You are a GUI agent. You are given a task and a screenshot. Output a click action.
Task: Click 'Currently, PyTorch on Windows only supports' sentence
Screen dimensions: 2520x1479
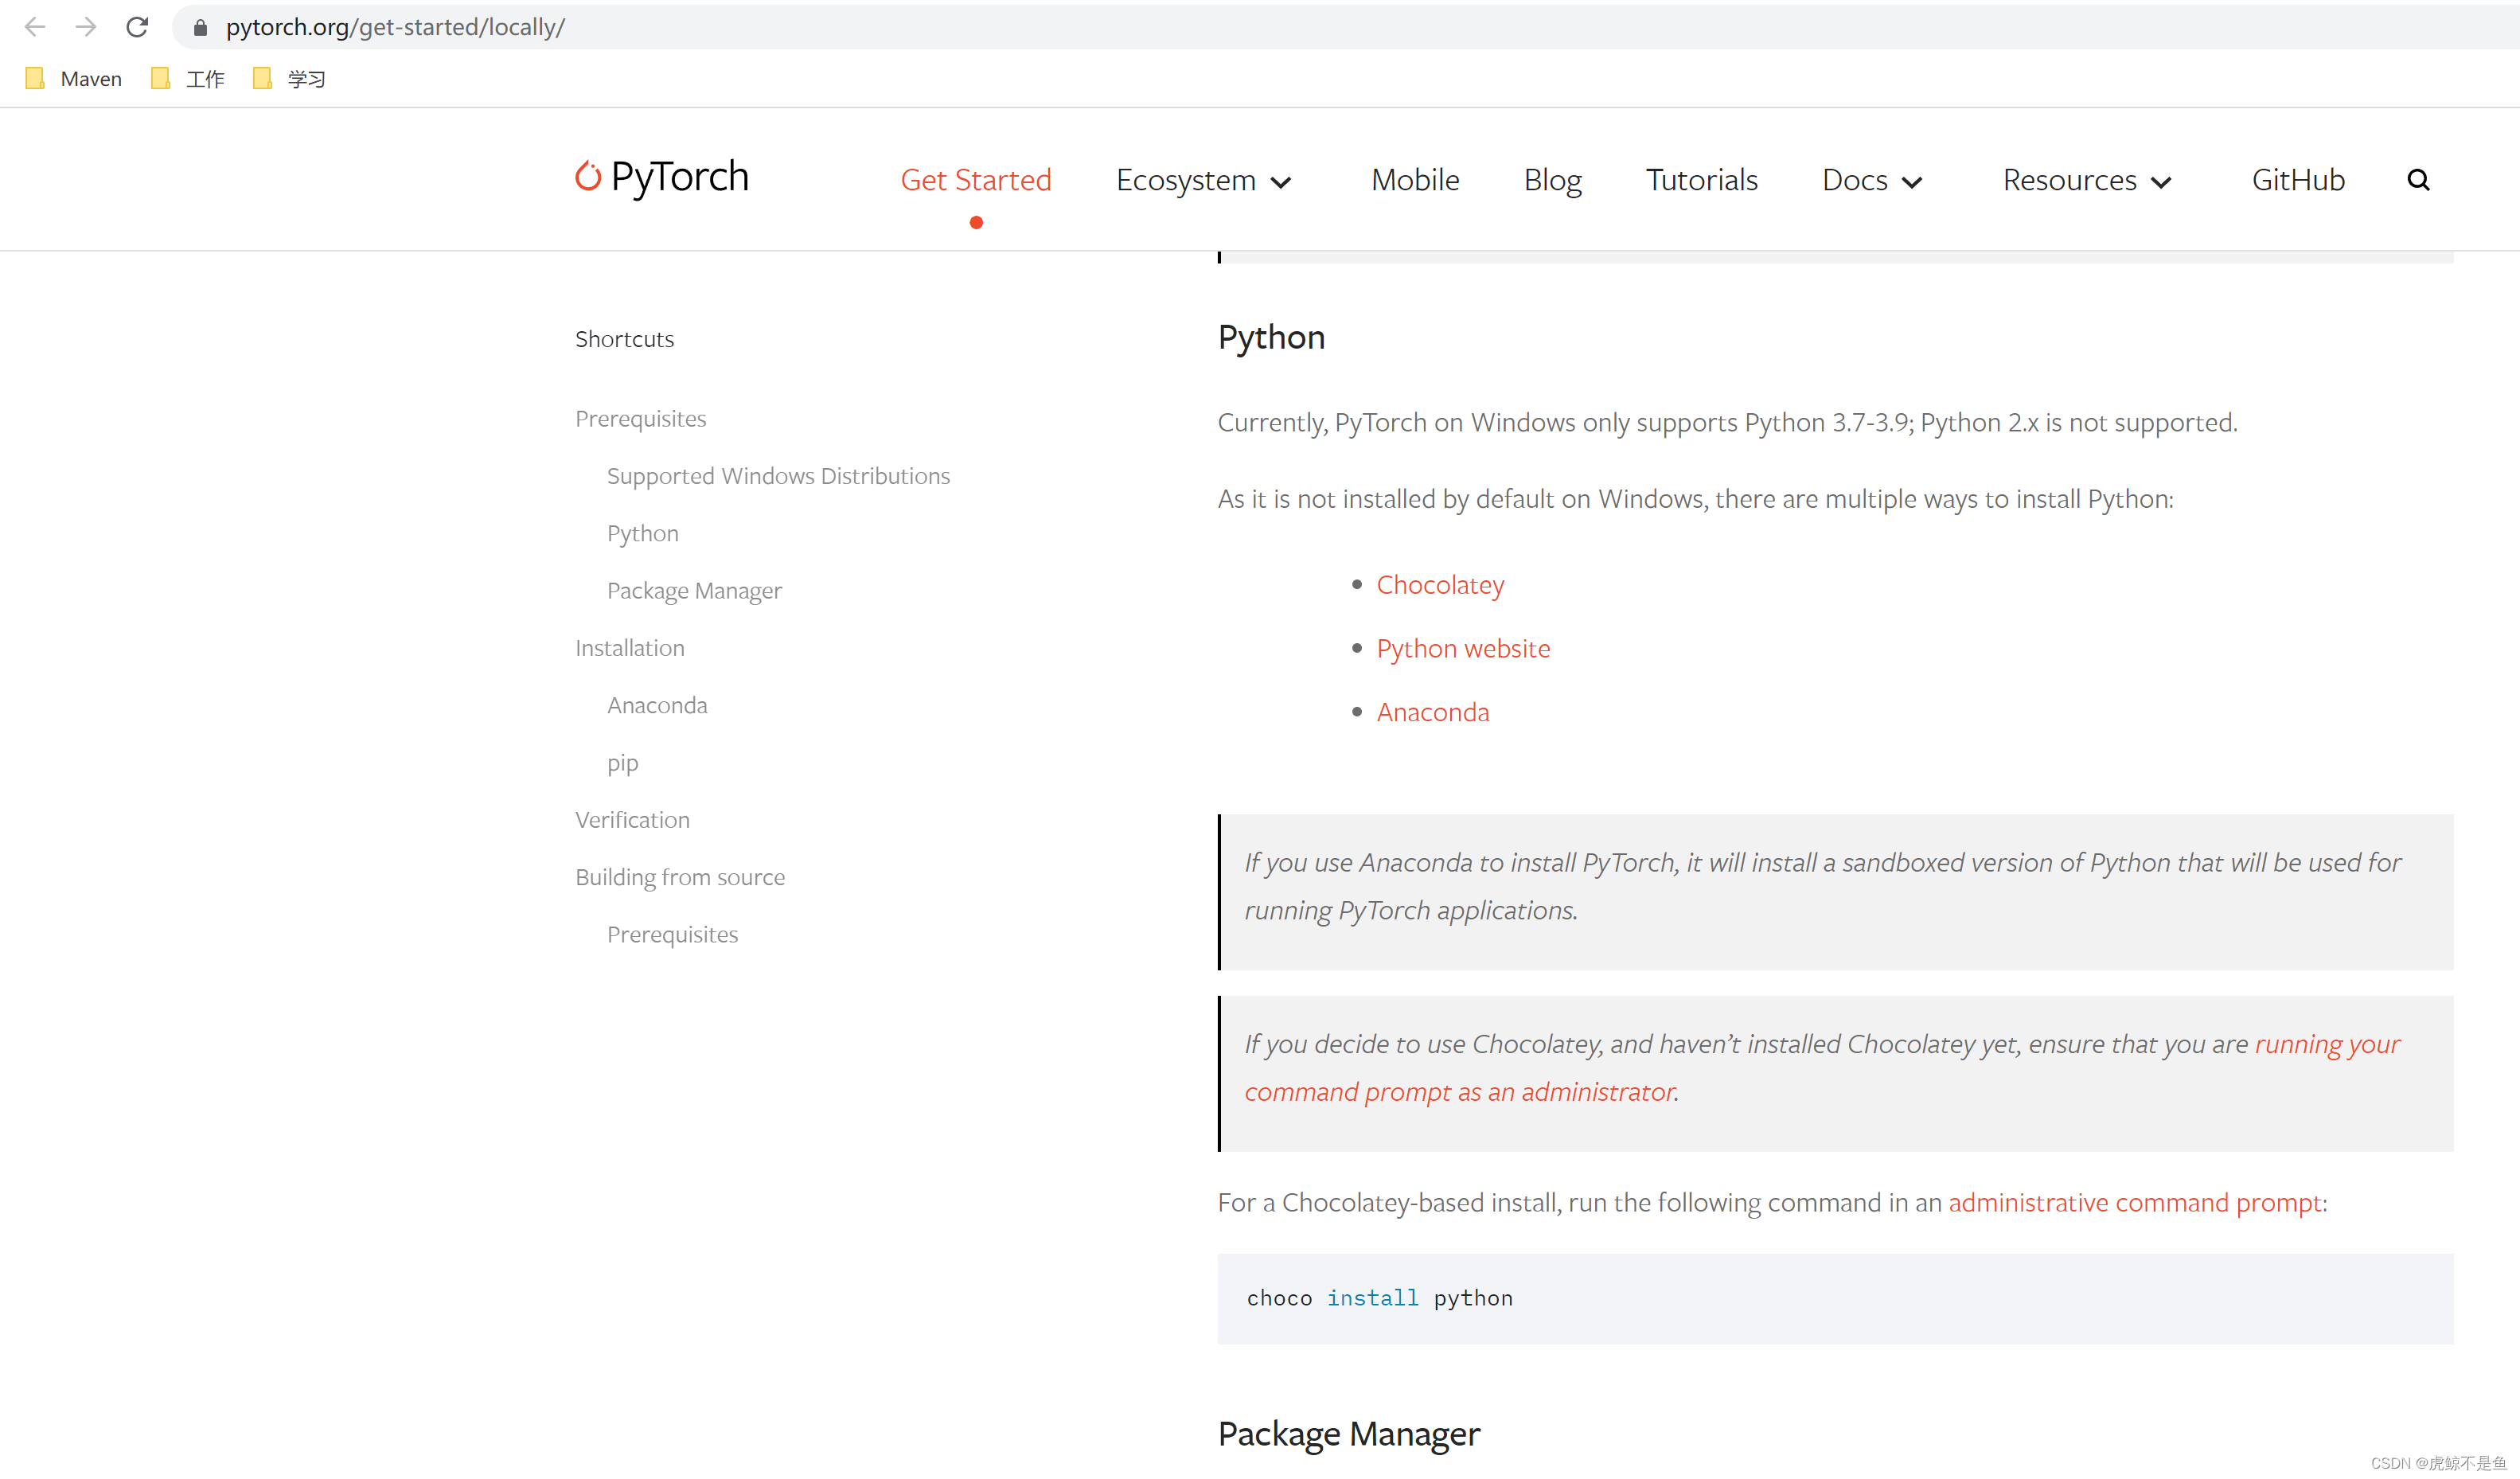[1727, 423]
